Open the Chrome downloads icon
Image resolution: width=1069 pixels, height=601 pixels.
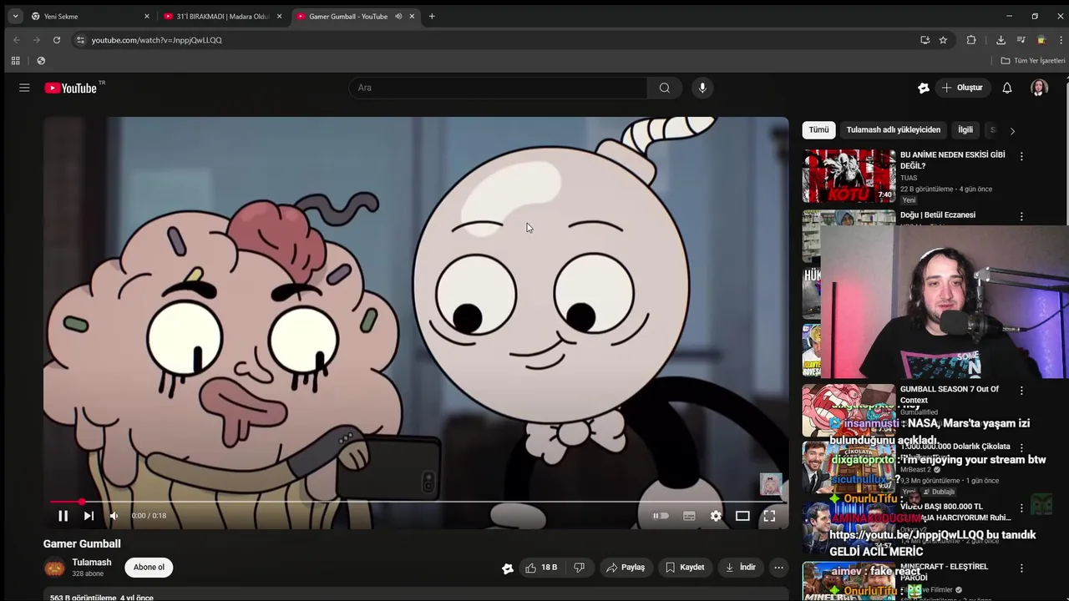tap(1001, 39)
